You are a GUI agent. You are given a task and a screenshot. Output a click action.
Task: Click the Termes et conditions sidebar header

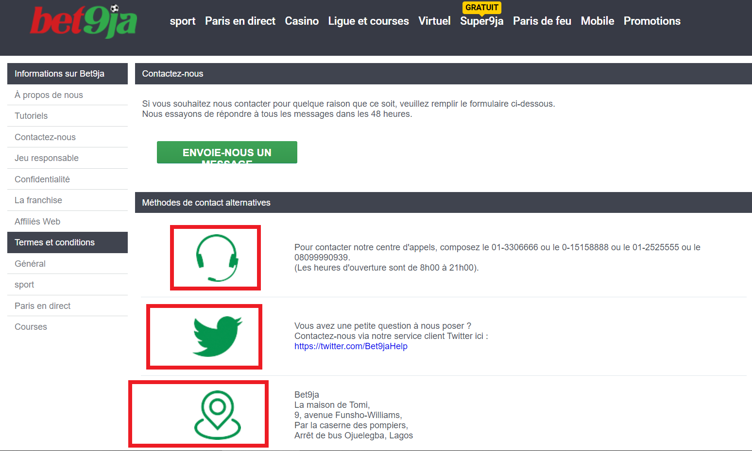(x=68, y=242)
